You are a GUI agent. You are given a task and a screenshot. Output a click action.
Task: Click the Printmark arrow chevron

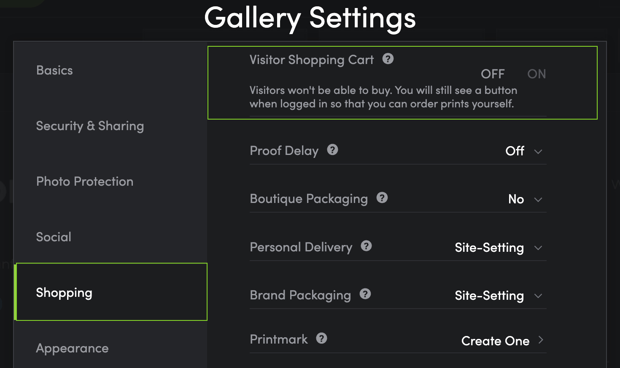point(541,340)
